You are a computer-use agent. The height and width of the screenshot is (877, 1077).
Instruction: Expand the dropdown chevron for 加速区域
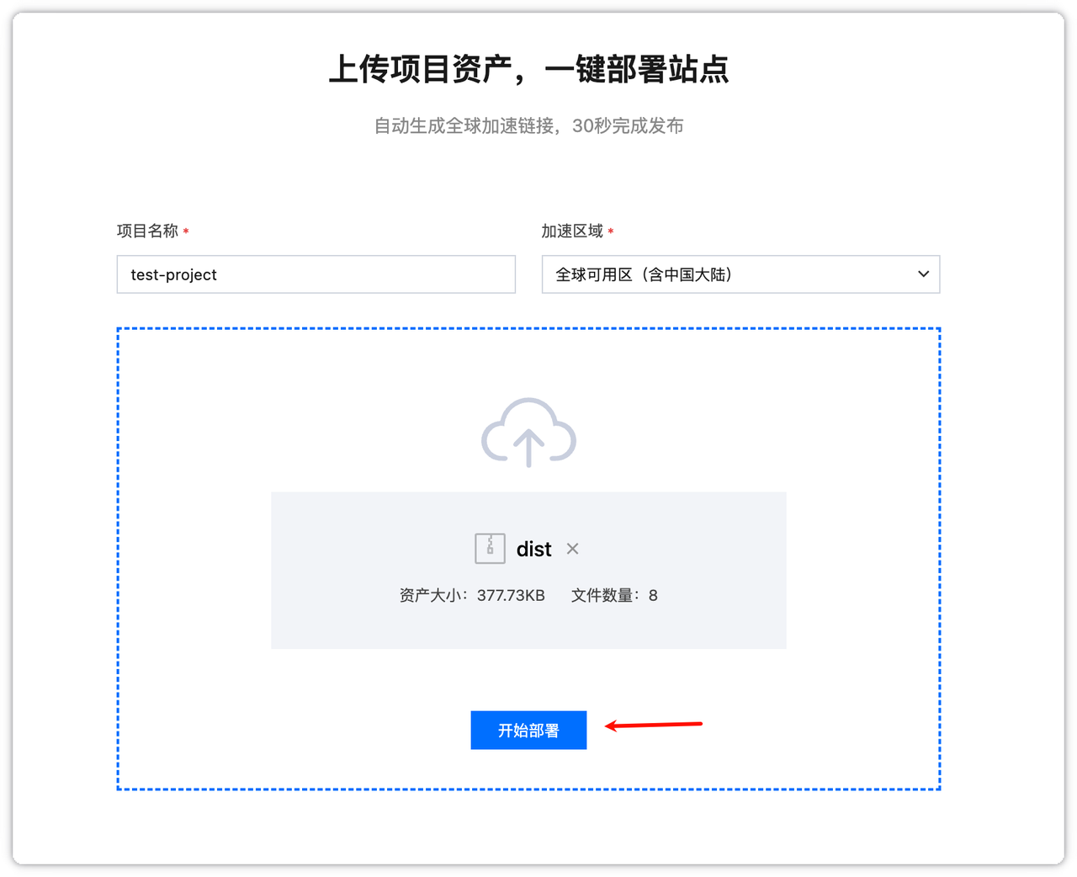[x=923, y=274]
